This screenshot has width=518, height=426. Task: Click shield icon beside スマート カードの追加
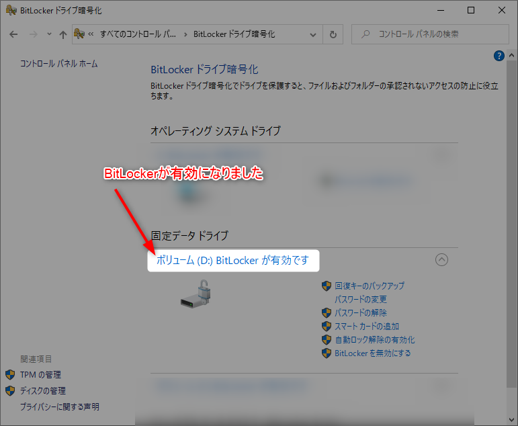click(x=327, y=326)
